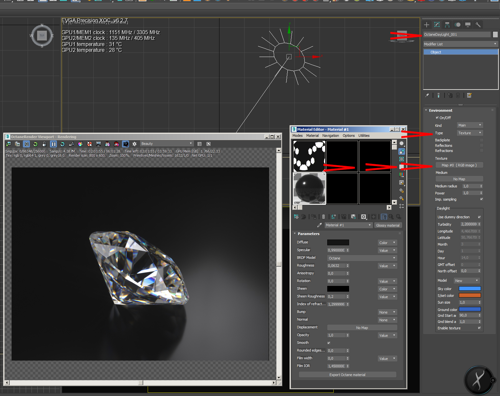Open the Material #1 name dropdown
Viewport: 500px width, 396px height.
348,225
